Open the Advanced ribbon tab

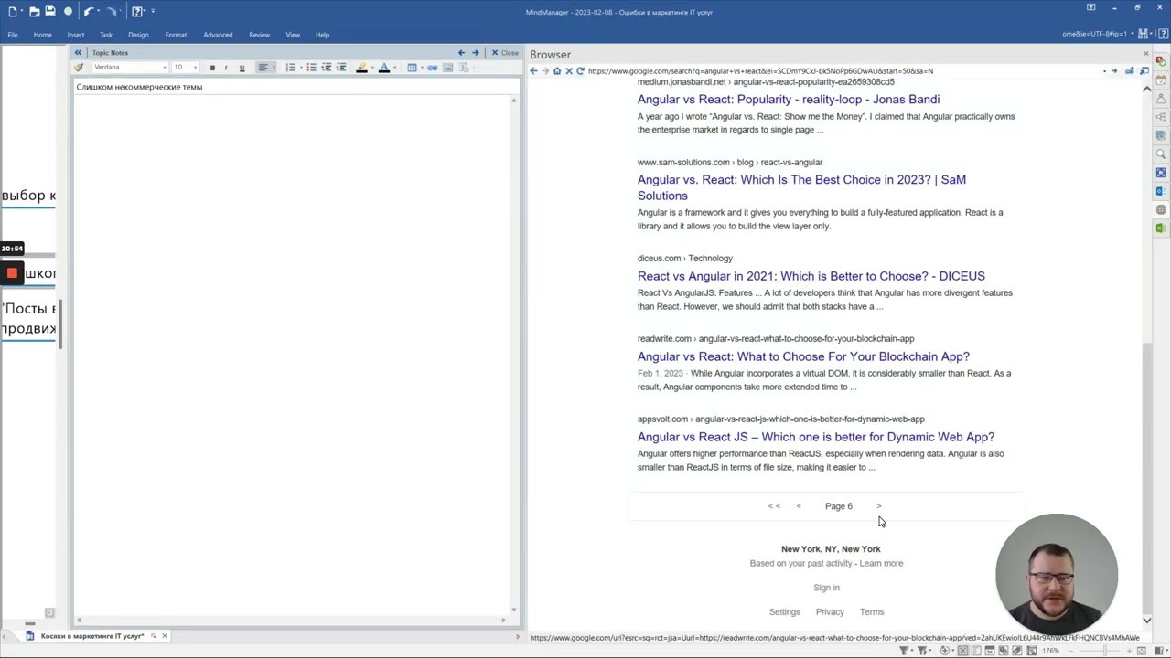[218, 35]
